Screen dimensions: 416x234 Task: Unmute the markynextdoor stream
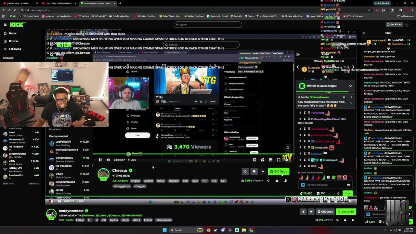click(59, 201)
